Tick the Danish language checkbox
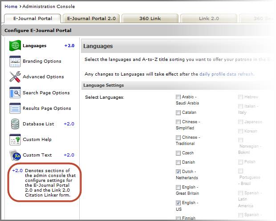 [178, 162]
